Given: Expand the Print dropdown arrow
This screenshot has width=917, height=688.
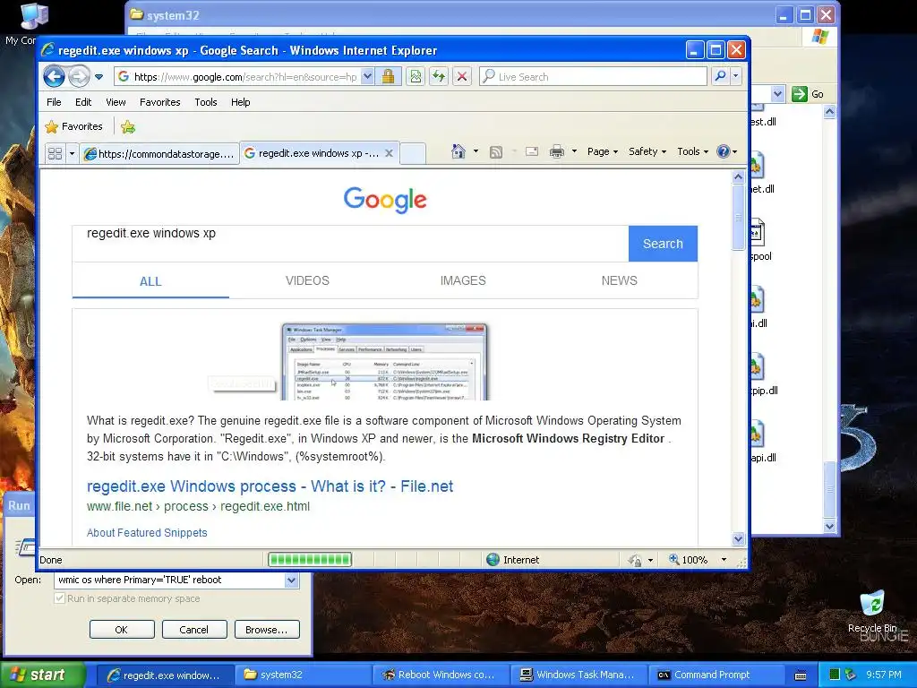Looking at the screenshot, I should 574,151.
